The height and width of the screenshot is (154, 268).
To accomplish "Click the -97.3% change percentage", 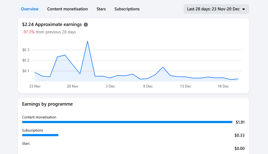I will (28, 32).
